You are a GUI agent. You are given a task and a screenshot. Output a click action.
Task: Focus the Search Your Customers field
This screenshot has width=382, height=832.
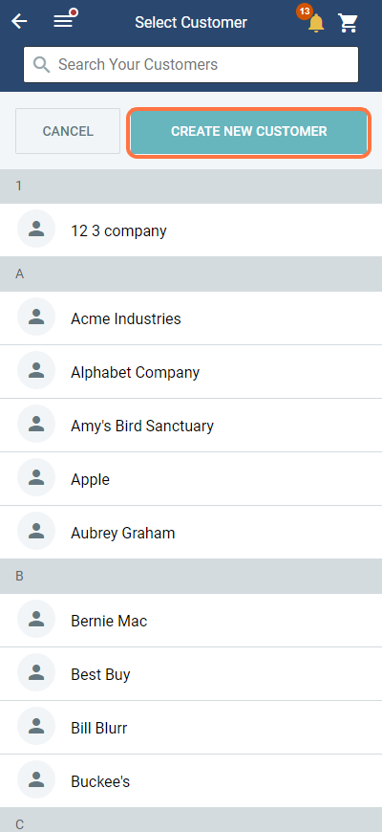[x=191, y=65]
